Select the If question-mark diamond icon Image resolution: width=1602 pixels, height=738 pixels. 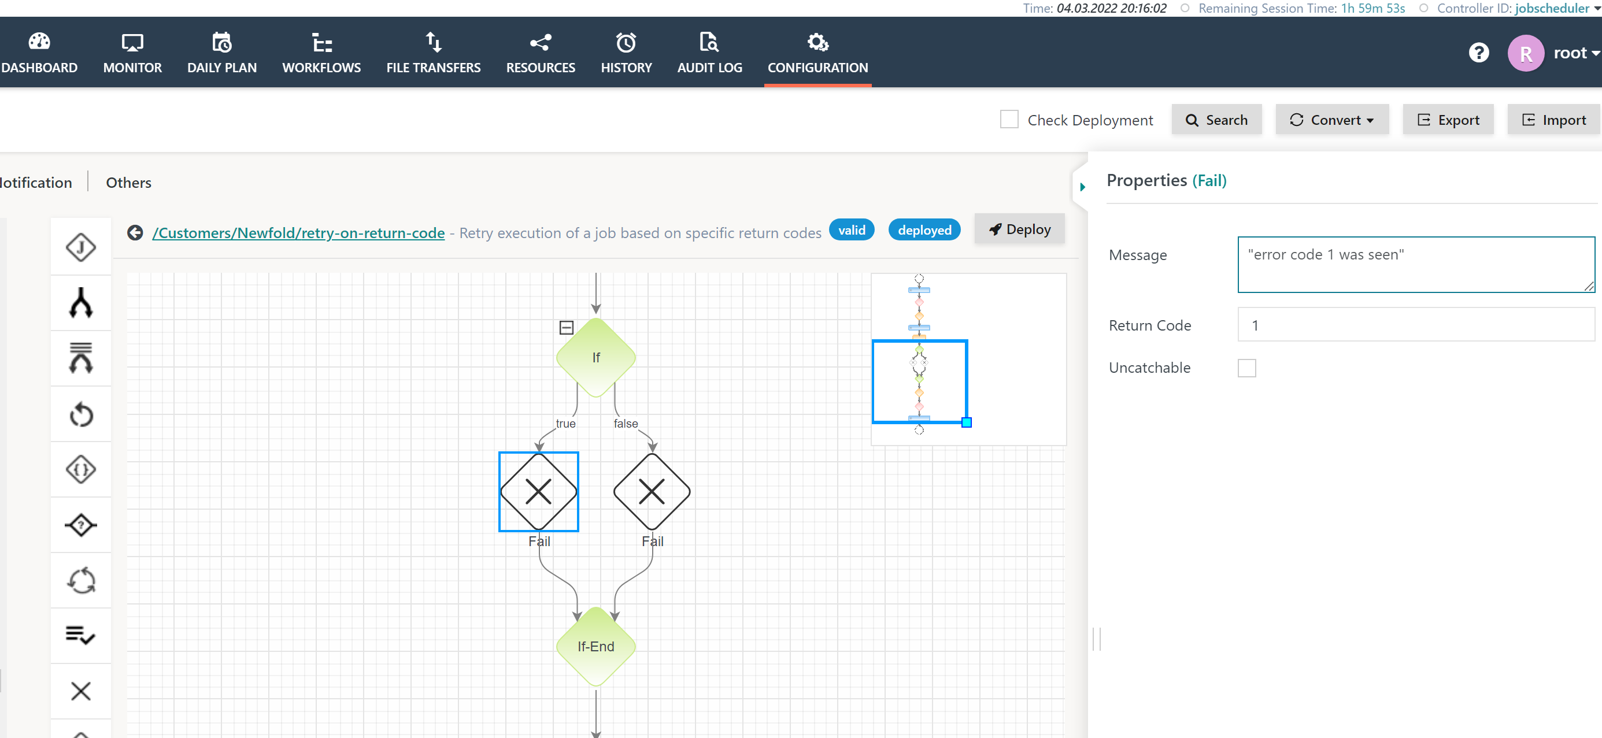pyautogui.click(x=81, y=525)
